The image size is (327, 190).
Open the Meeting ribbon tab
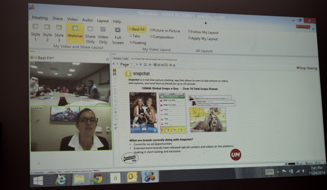(40, 18)
